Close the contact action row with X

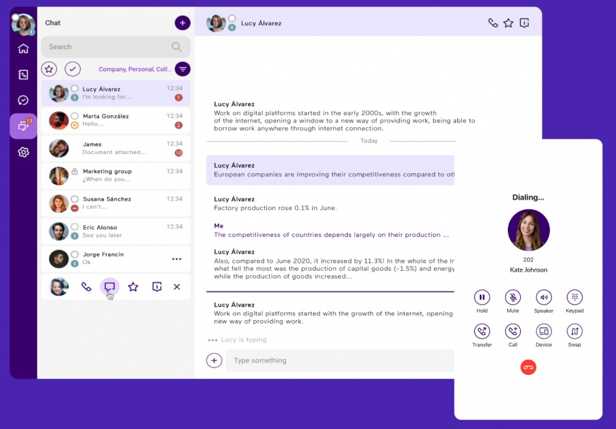[x=177, y=287]
